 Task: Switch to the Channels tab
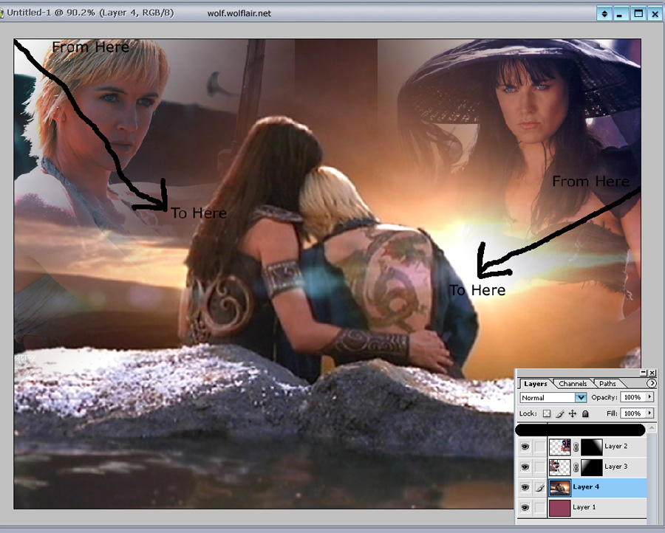pyautogui.click(x=573, y=383)
